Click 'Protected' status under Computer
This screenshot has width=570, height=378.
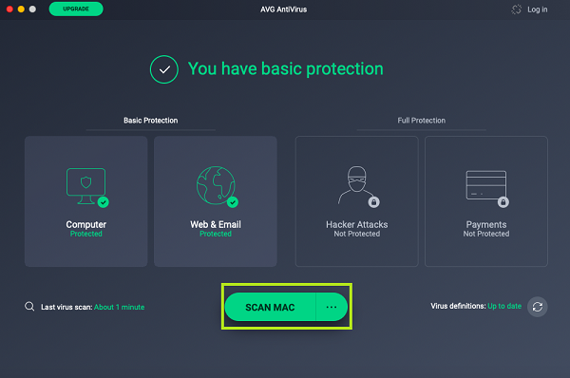(x=86, y=234)
